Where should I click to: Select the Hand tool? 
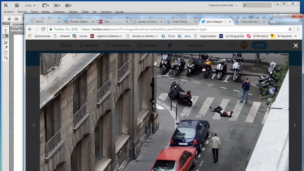(5, 52)
